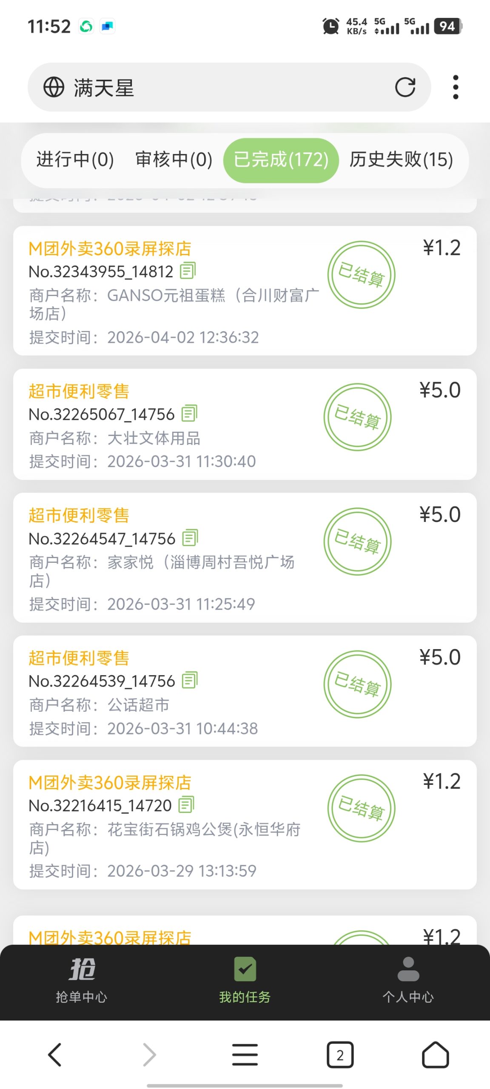Image resolution: width=490 pixels, height=1089 pixels.
Task: Switch to 审核中(0) tab
Action: pos(174,160)
